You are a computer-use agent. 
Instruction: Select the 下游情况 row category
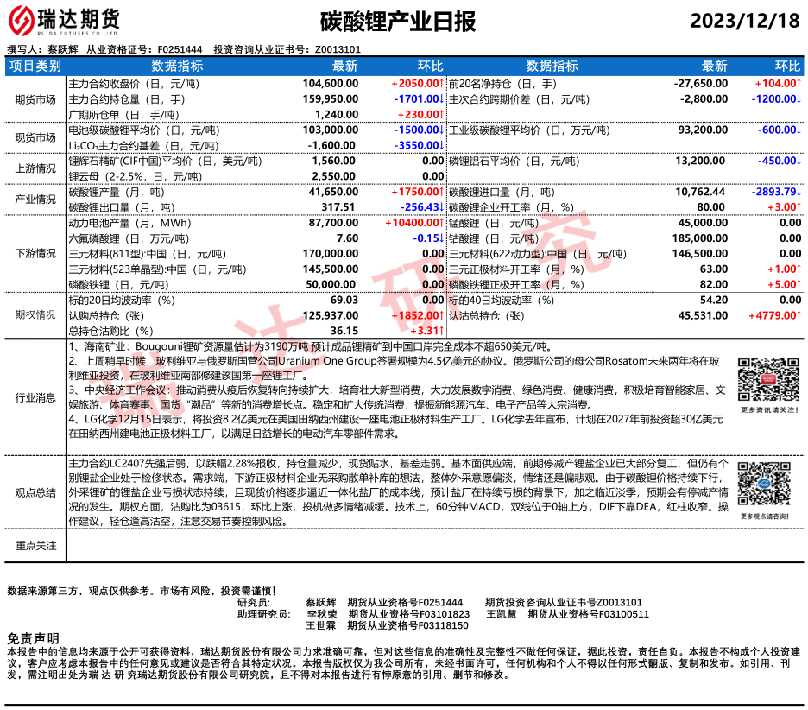point(35,253)
